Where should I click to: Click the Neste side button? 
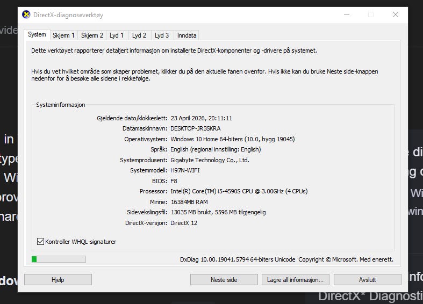(224, 280)
